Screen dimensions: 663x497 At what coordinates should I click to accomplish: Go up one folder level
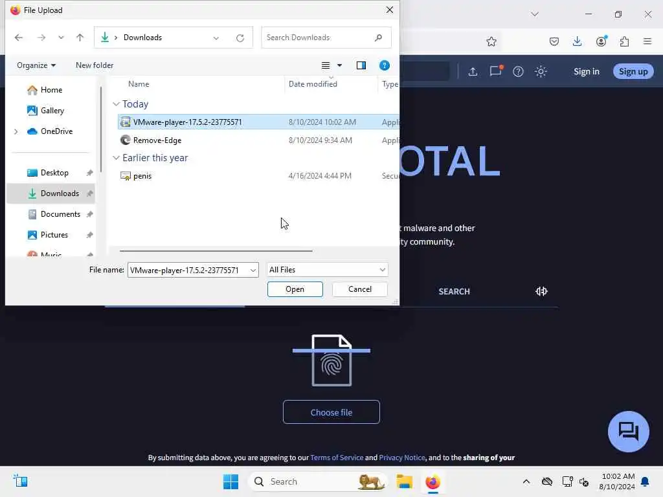tap(80, 38)
